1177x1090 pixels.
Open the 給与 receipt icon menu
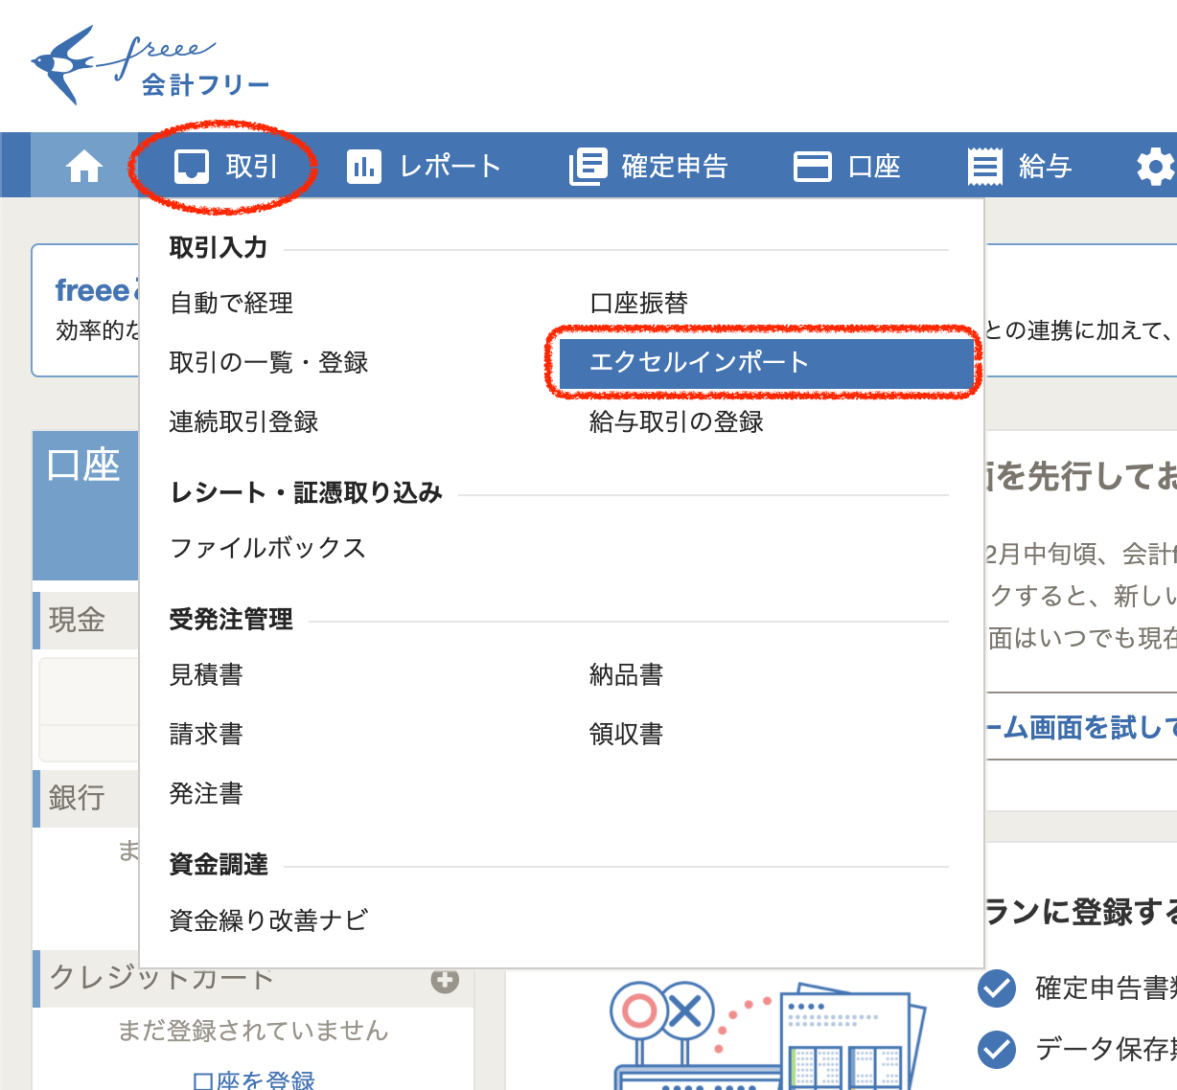pyautogui.click(x=984, y=167)
